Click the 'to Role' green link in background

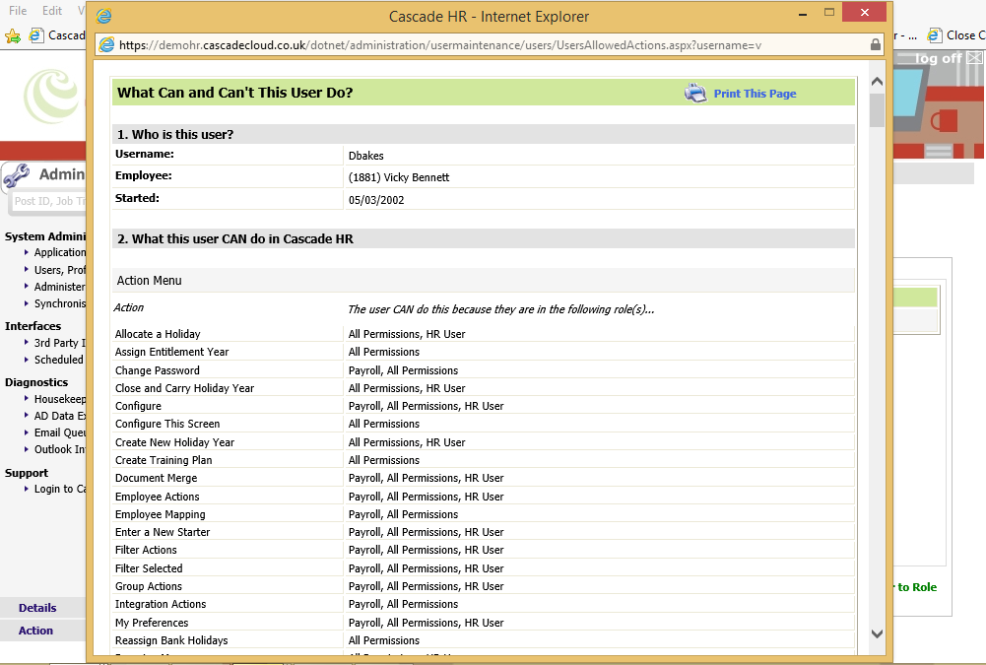916,587
